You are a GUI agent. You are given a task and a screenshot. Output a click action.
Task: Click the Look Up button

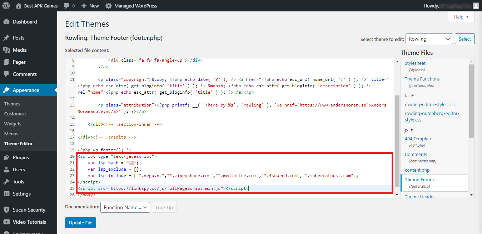(164, 207)
